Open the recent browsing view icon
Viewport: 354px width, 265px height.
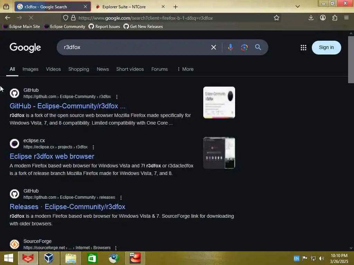point(6,7)
